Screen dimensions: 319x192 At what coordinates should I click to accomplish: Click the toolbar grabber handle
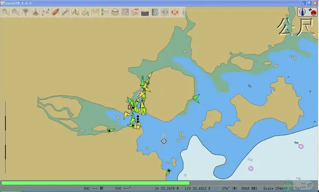point(183,12)
